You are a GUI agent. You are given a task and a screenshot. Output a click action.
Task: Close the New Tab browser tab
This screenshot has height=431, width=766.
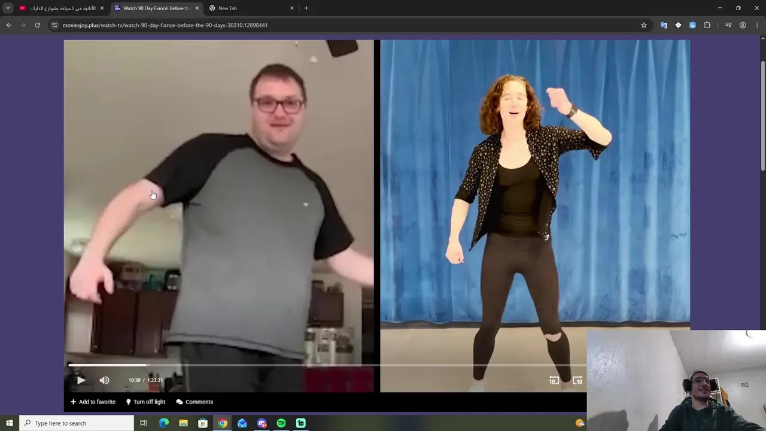click(x=292, y=8)
